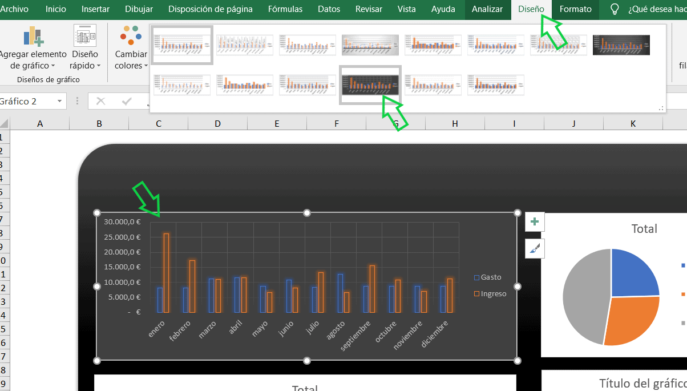Screen dimensions: 687x391
Task: Switch to the Dibujar tab
Action: (x=139, y=9)
